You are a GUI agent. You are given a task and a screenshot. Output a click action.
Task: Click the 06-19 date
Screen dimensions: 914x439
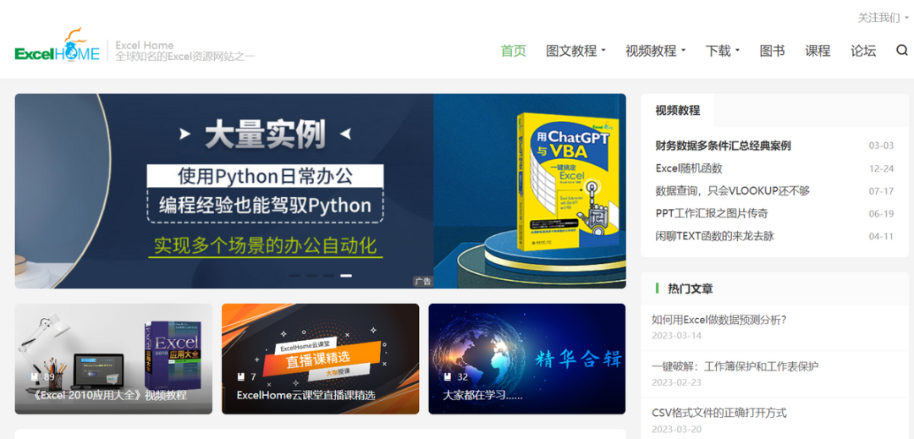(881, 214)
